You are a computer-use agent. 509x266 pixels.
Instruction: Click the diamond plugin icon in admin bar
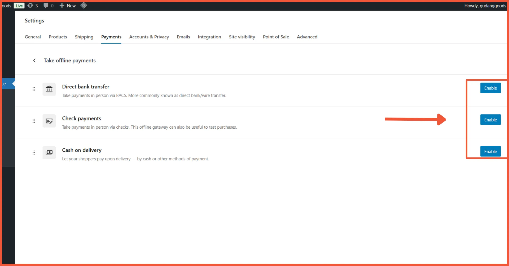84,5
